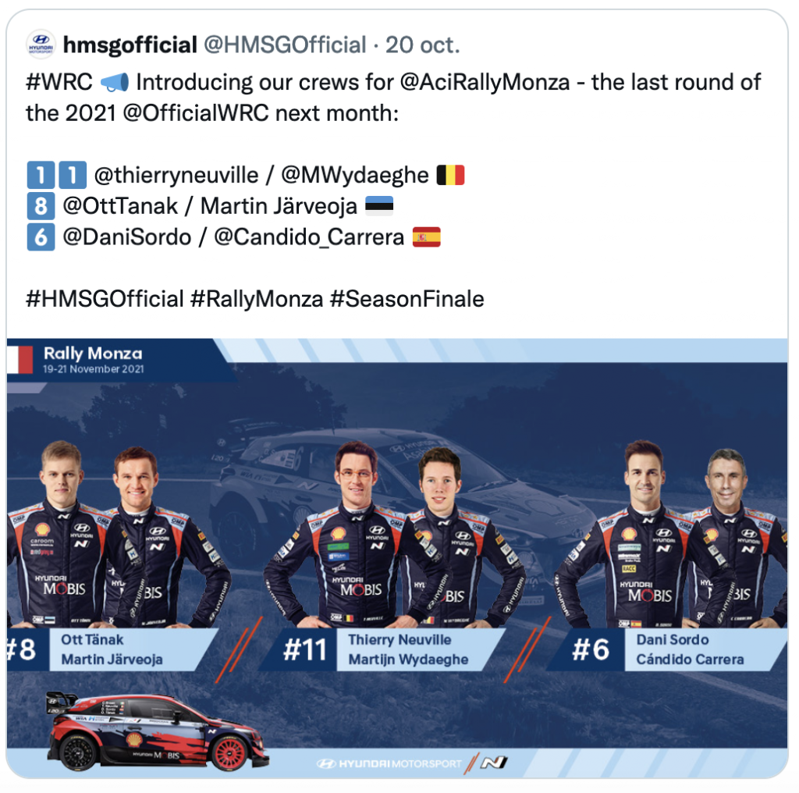The height and width of the screenshot is (793, 799).
Task: Open the @DaniSordo mention
Action: 127,237
